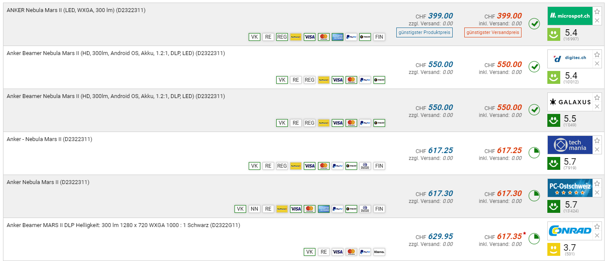
Task: Click the 'günstigster Produktpreis' badge
Action: tap(424, 33)
